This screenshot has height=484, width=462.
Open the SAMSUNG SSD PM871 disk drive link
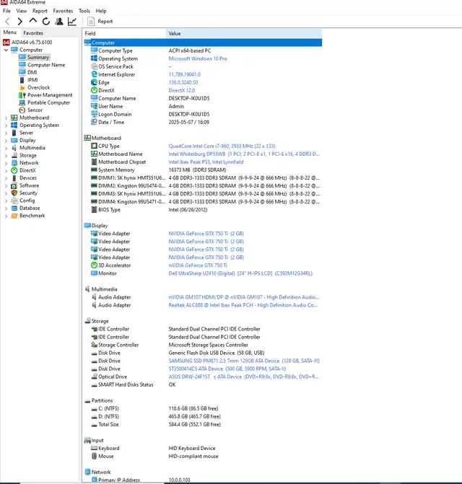tap(244, 361)
